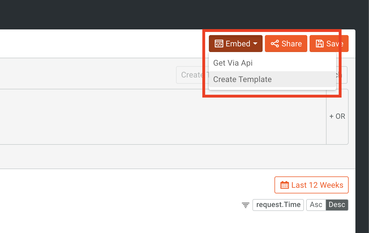The height and width of the screenshot is (233, 369).
Task: Open the Last 12 Weeks date range picker
Action: (x=311, y=185)
